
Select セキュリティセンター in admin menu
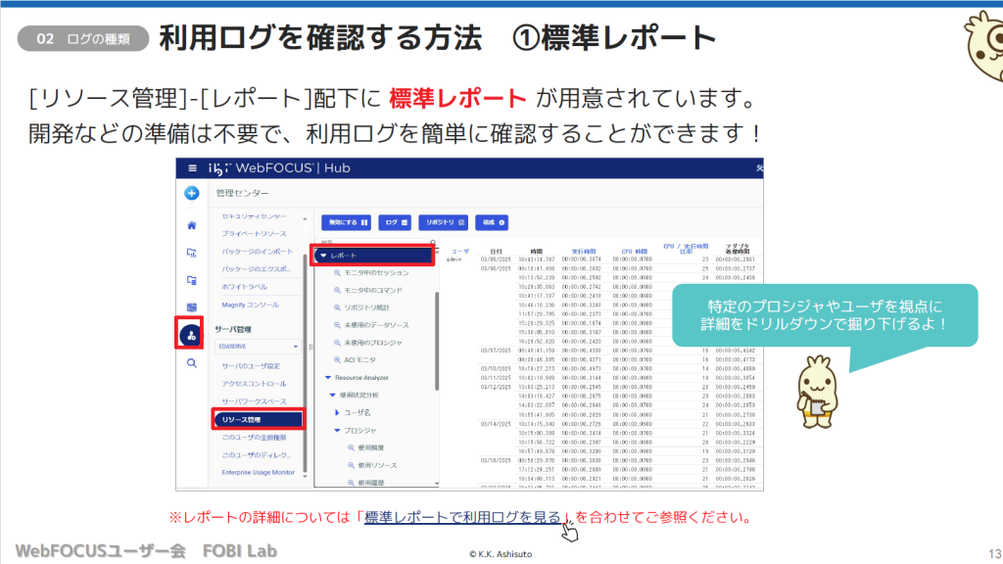254,216
